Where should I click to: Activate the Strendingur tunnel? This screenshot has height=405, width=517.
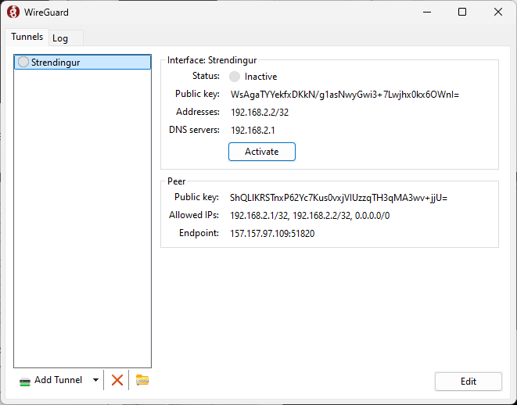261,152
